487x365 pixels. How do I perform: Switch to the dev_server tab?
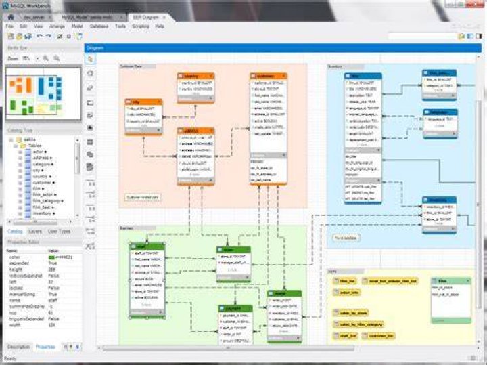click(34, 18)
